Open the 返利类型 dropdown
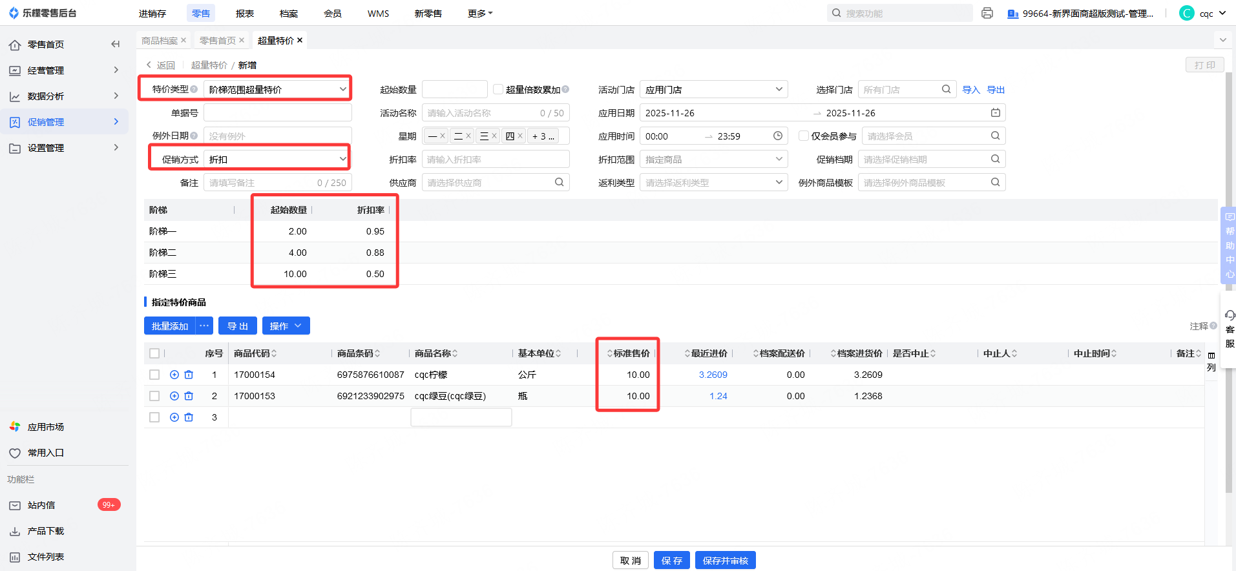Viewport: 1236px width, 571px height. click(x=714, y=182)
